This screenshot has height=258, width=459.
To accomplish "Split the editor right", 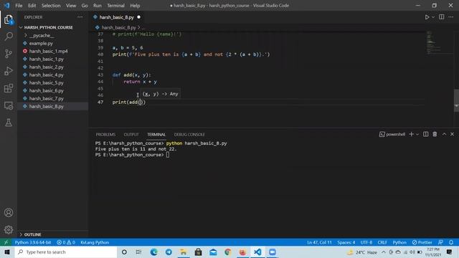I will click(x=442, y=17).
